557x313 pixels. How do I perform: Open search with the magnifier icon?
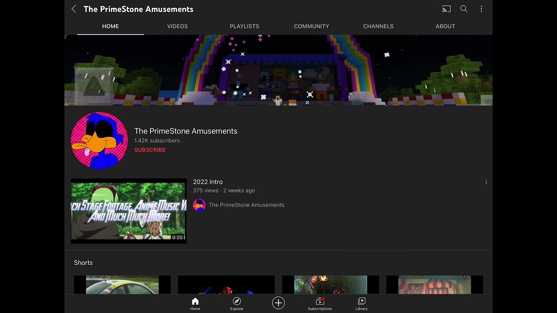pos(464,9)
